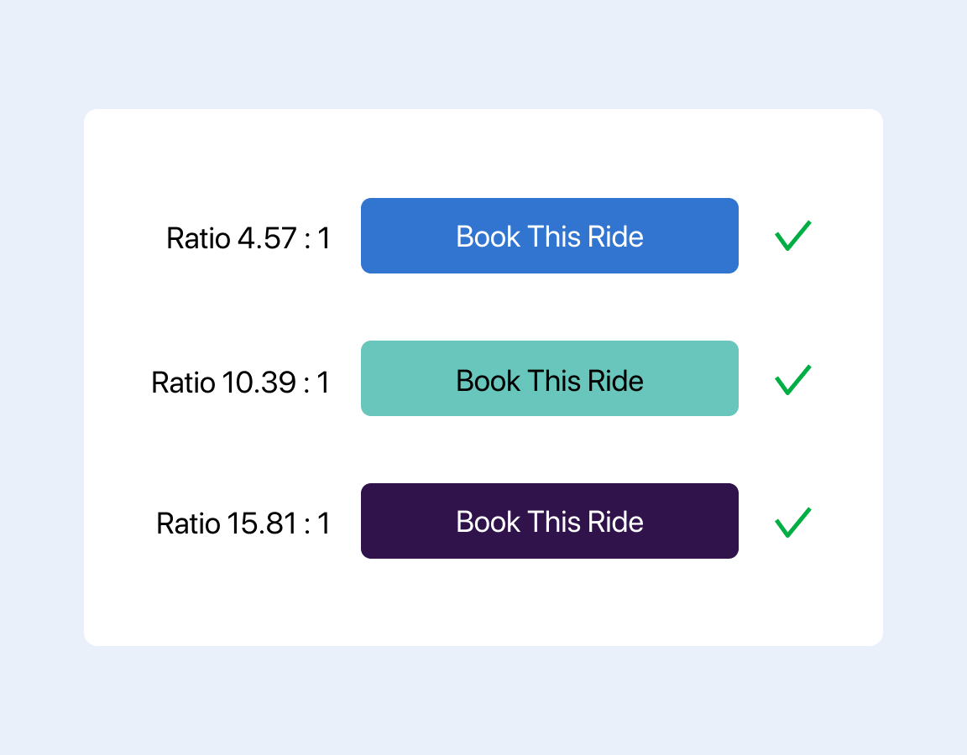The image size is (967, 755).
Task: Select the checkmark beside the dark purple button
Action: click(x=792, y=522)
